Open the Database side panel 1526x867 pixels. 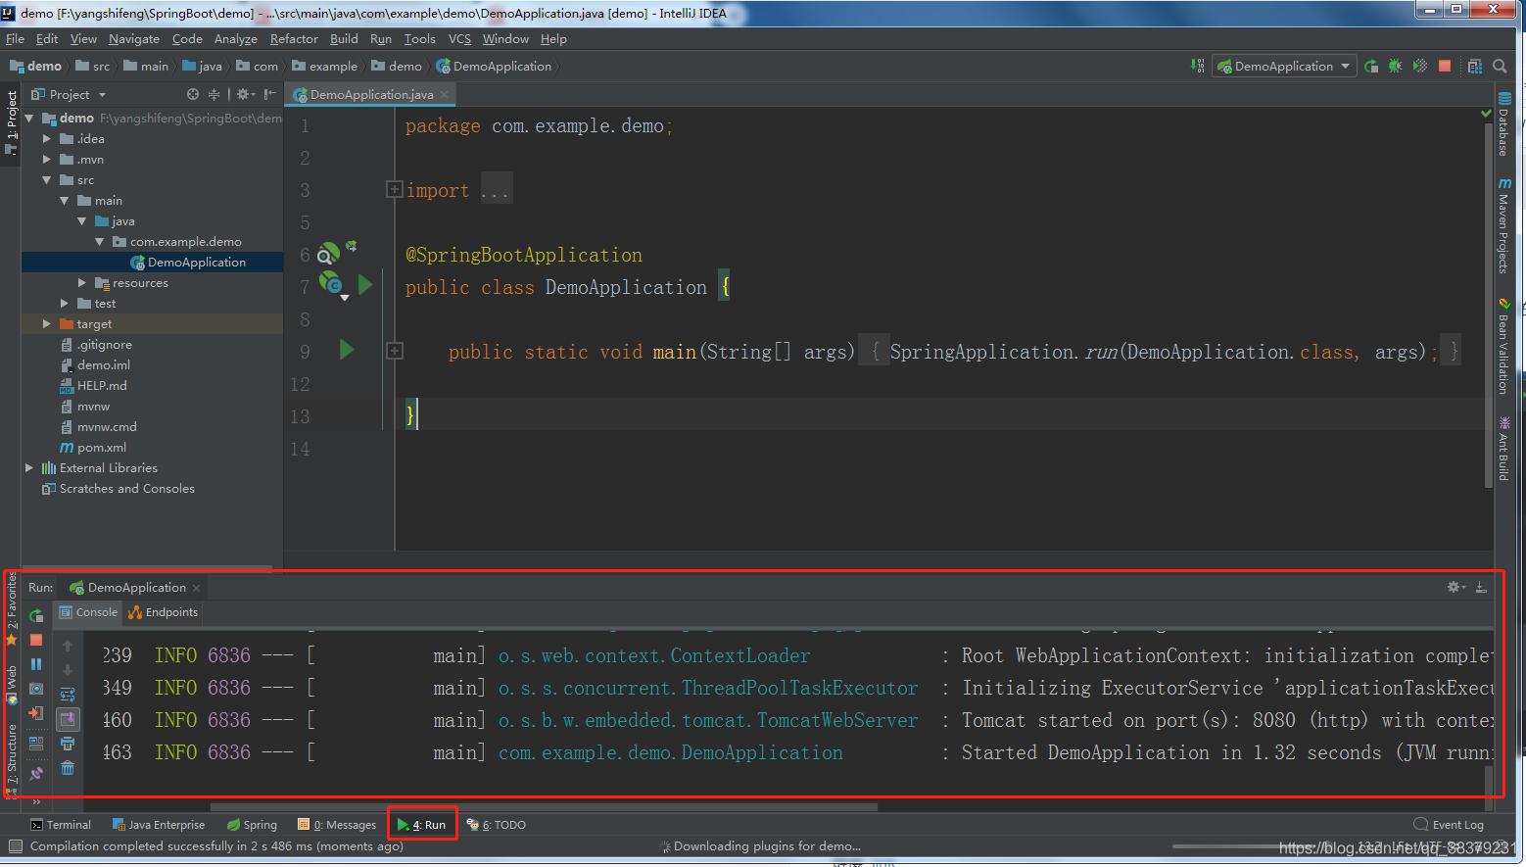pyautogui.click(x=1504, y=124)
